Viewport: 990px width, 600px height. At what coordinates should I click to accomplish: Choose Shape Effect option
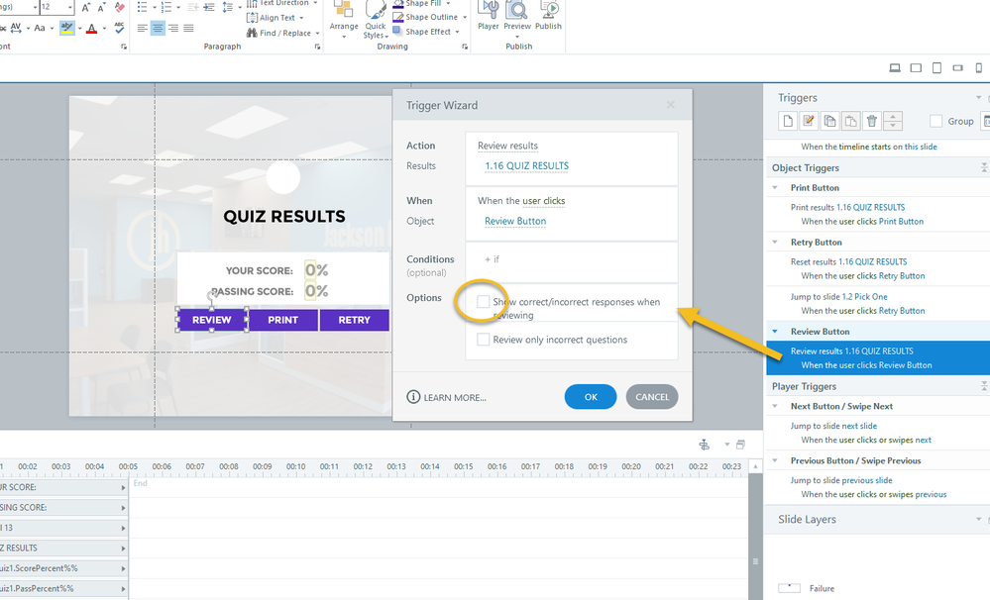tap(426, 31)
